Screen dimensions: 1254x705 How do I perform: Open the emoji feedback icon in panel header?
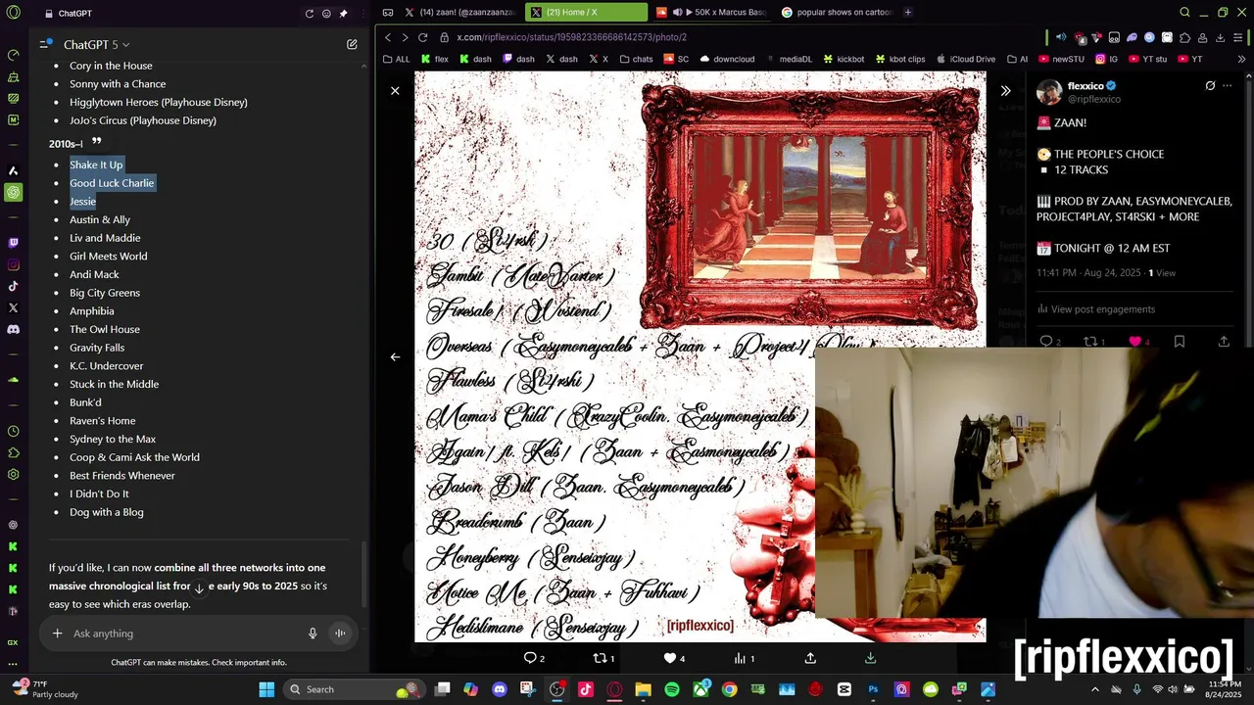tap(326, 14)
